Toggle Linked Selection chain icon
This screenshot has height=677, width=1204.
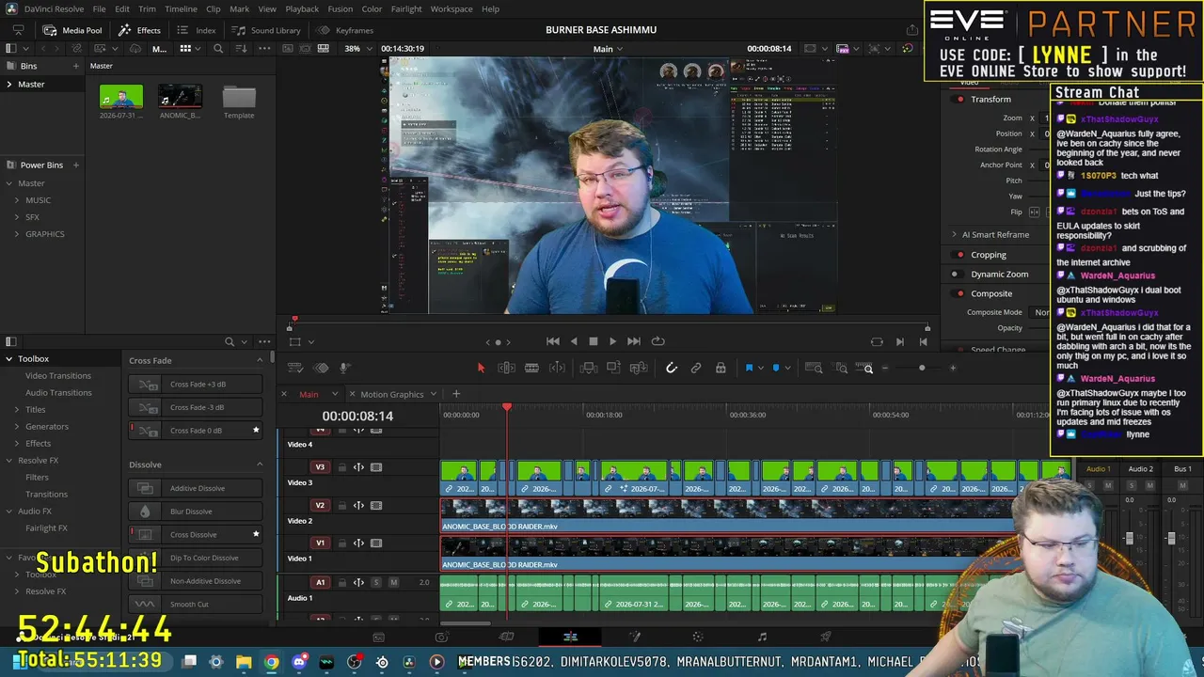(696, 368)
